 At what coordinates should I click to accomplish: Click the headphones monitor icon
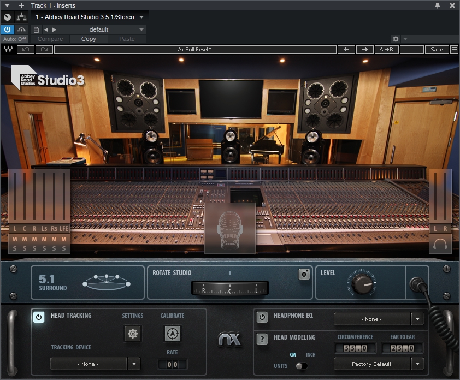coord(440,244)
